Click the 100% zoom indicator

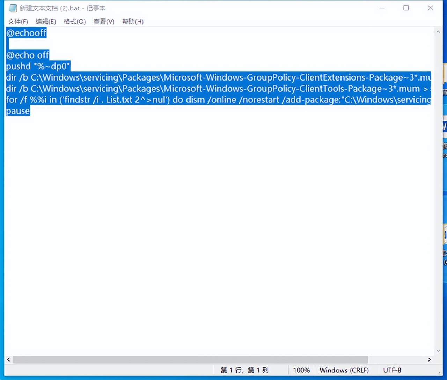[301, 370]
